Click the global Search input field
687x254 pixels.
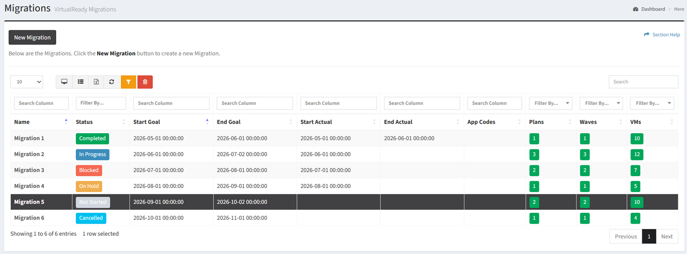click(x=643, y=82)
